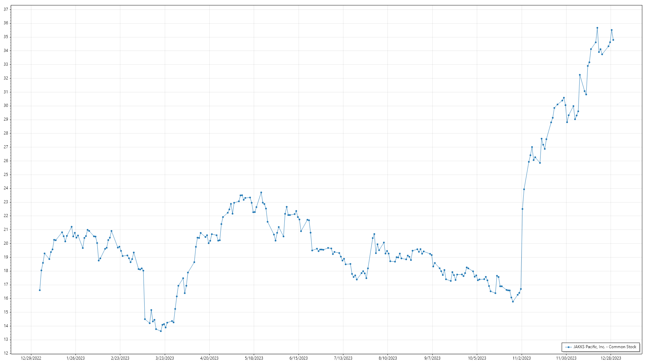Image resolution: width=647 pixels, height=364 pixels.
Task: Click the first data point of the series
Action: (40, 290)
